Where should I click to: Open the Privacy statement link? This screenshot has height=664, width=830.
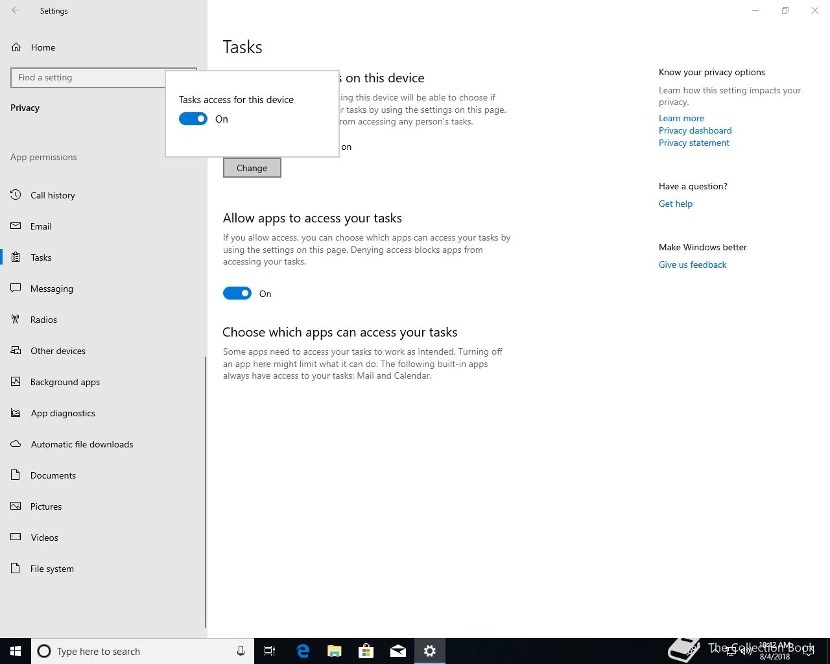(694, 143)
